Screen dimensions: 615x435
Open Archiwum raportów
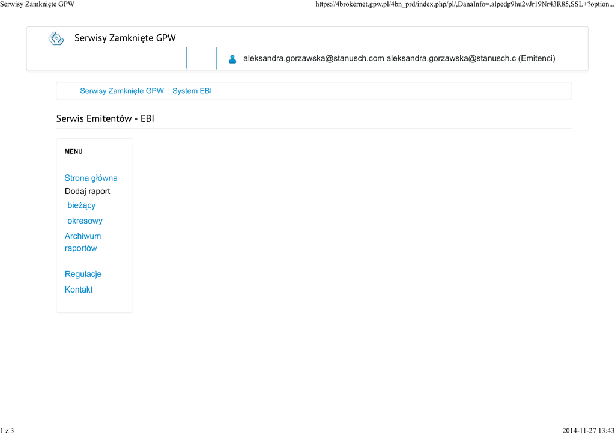82,242
